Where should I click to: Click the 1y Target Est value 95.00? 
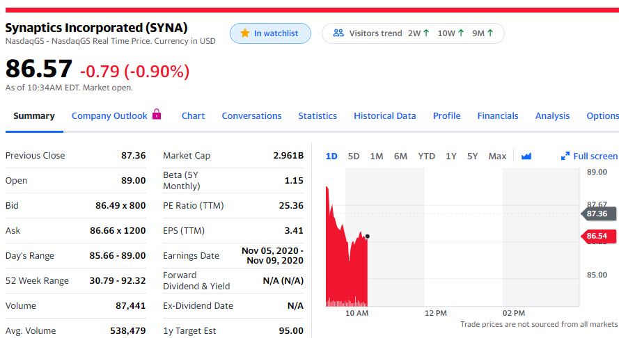(291, 330)
